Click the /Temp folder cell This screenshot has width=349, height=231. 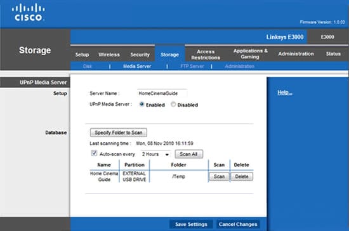coord(178,176)
